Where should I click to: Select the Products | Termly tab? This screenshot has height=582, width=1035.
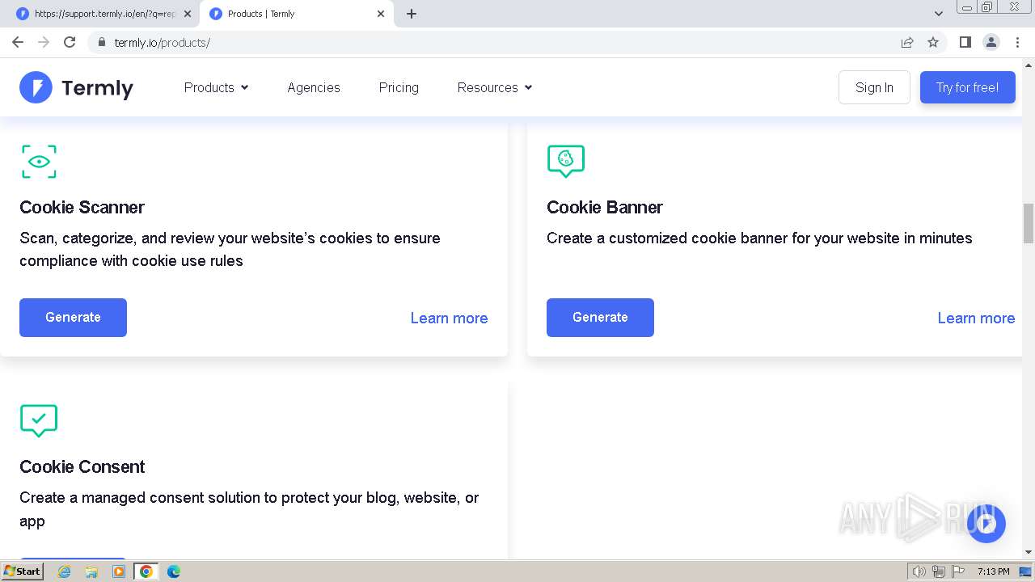tap(297, 14)
